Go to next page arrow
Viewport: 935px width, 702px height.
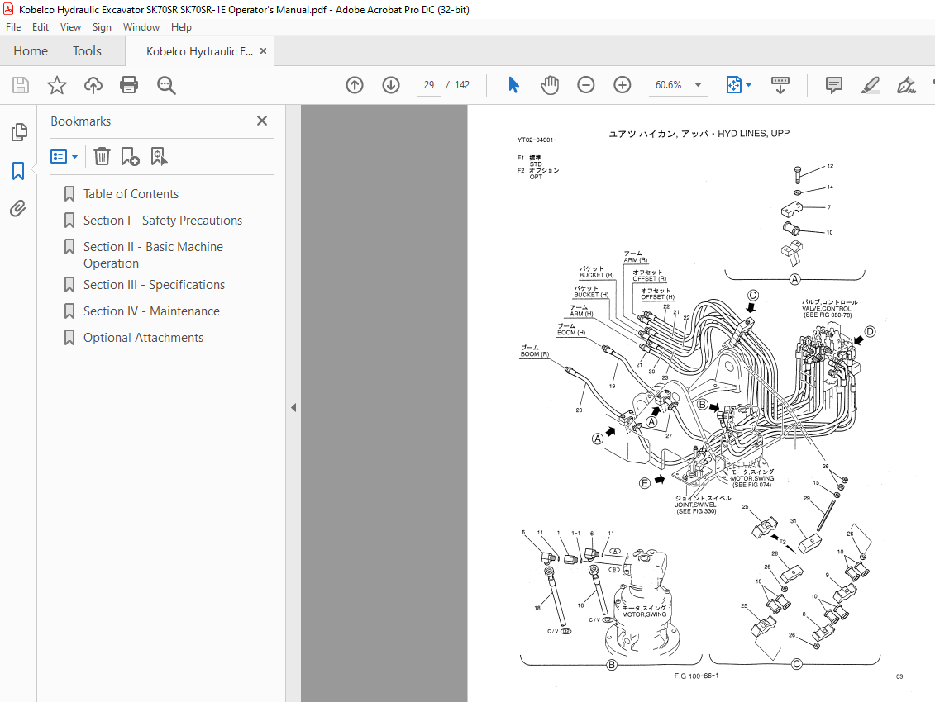tap(390, 85)
